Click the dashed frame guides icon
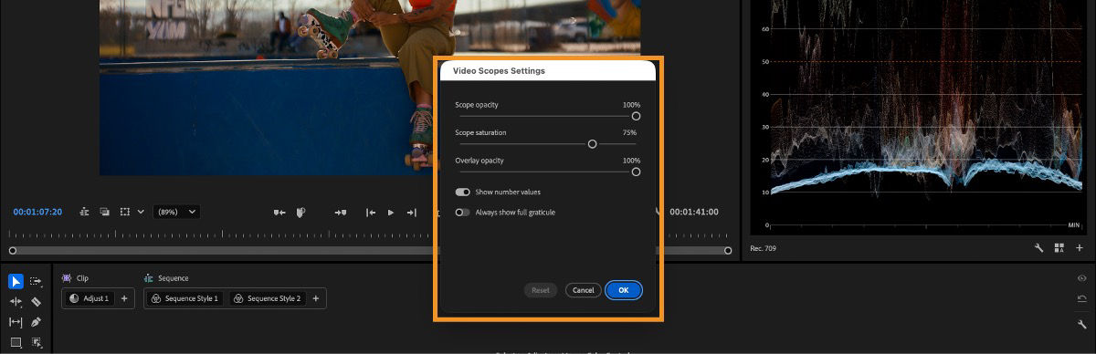The image size is (1096, 354). (x=125, y=212)
